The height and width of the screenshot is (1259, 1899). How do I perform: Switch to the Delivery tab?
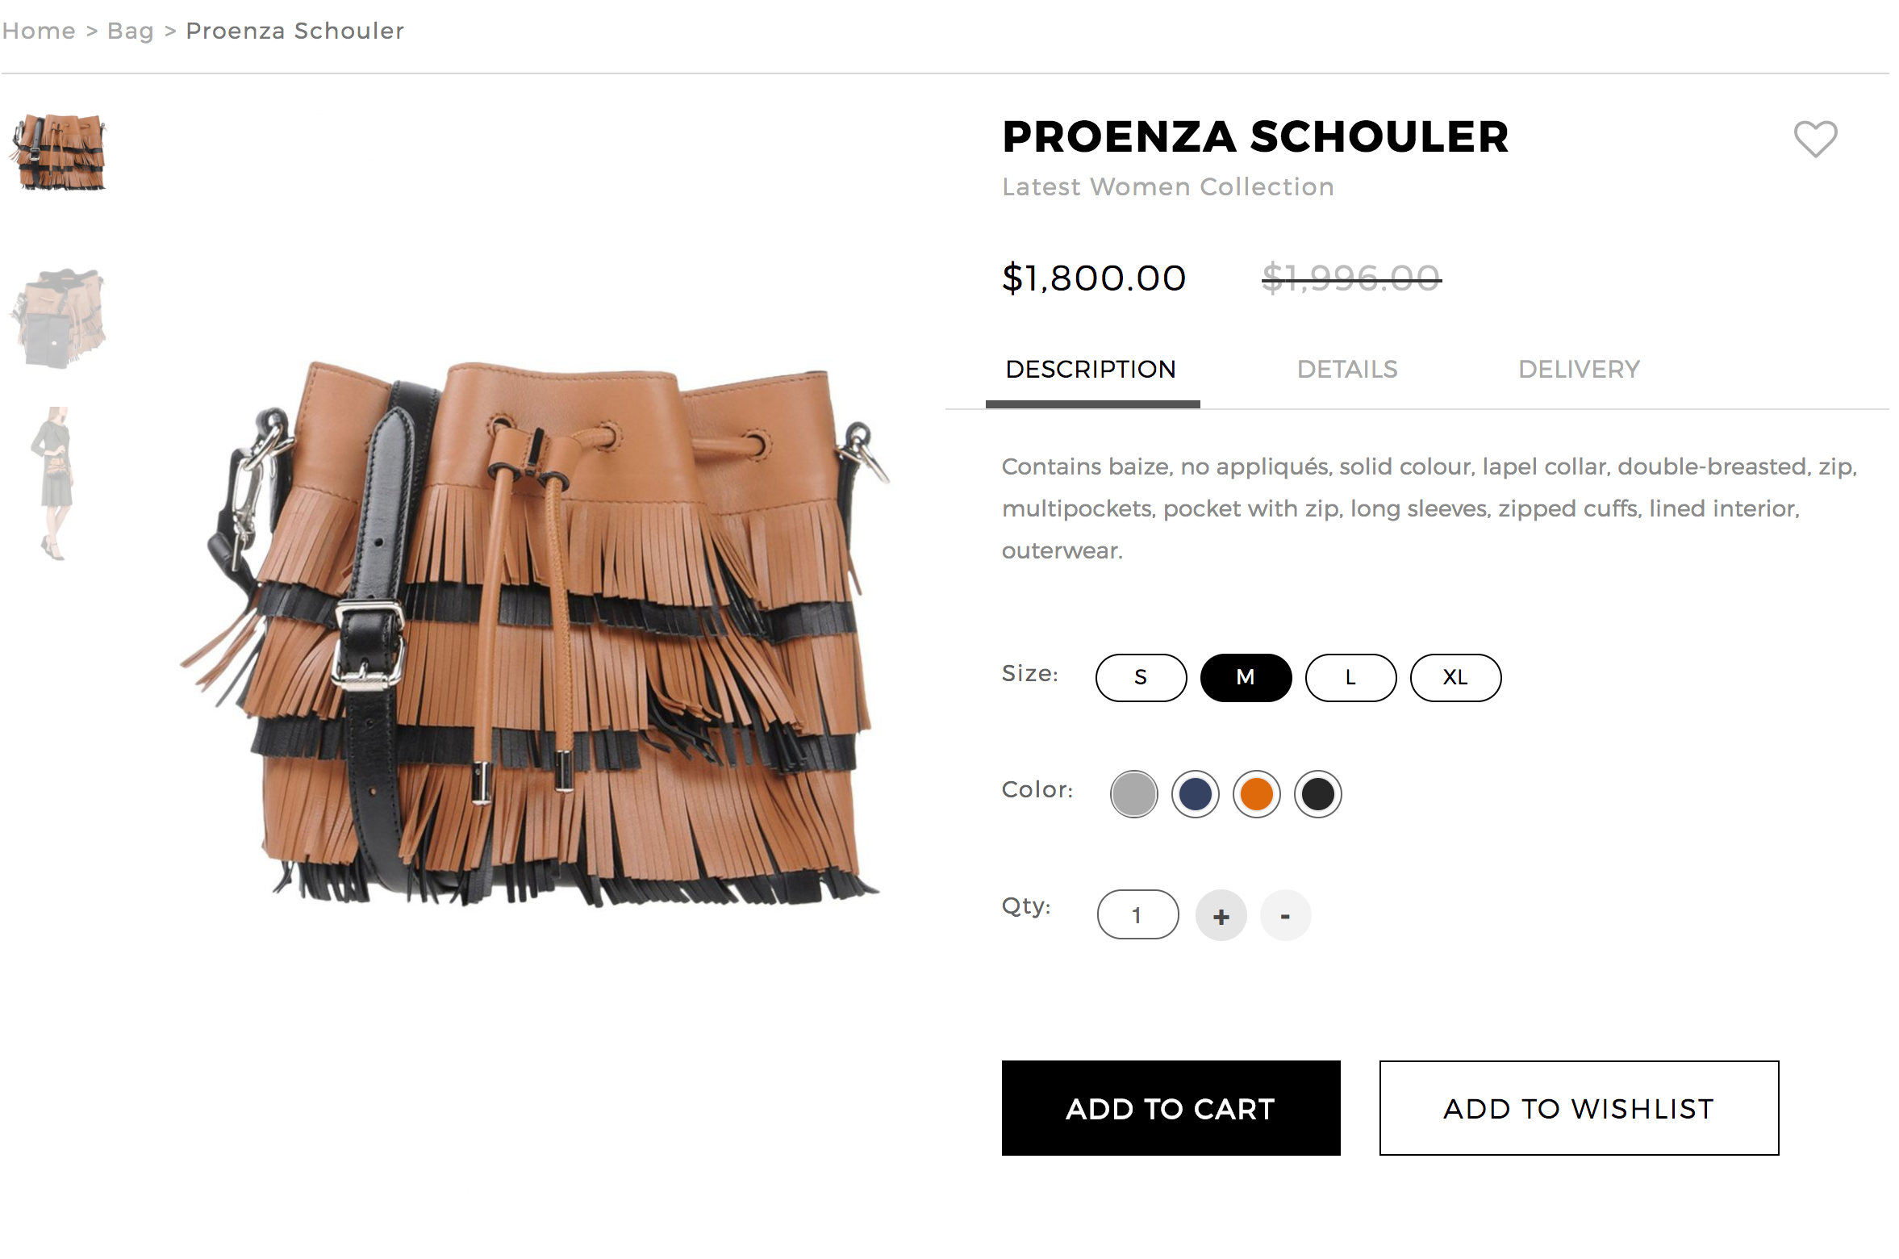click(x=1575, y=370)
